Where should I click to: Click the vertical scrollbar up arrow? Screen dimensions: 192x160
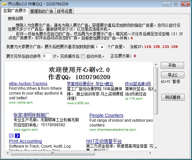tap(156, 65)
